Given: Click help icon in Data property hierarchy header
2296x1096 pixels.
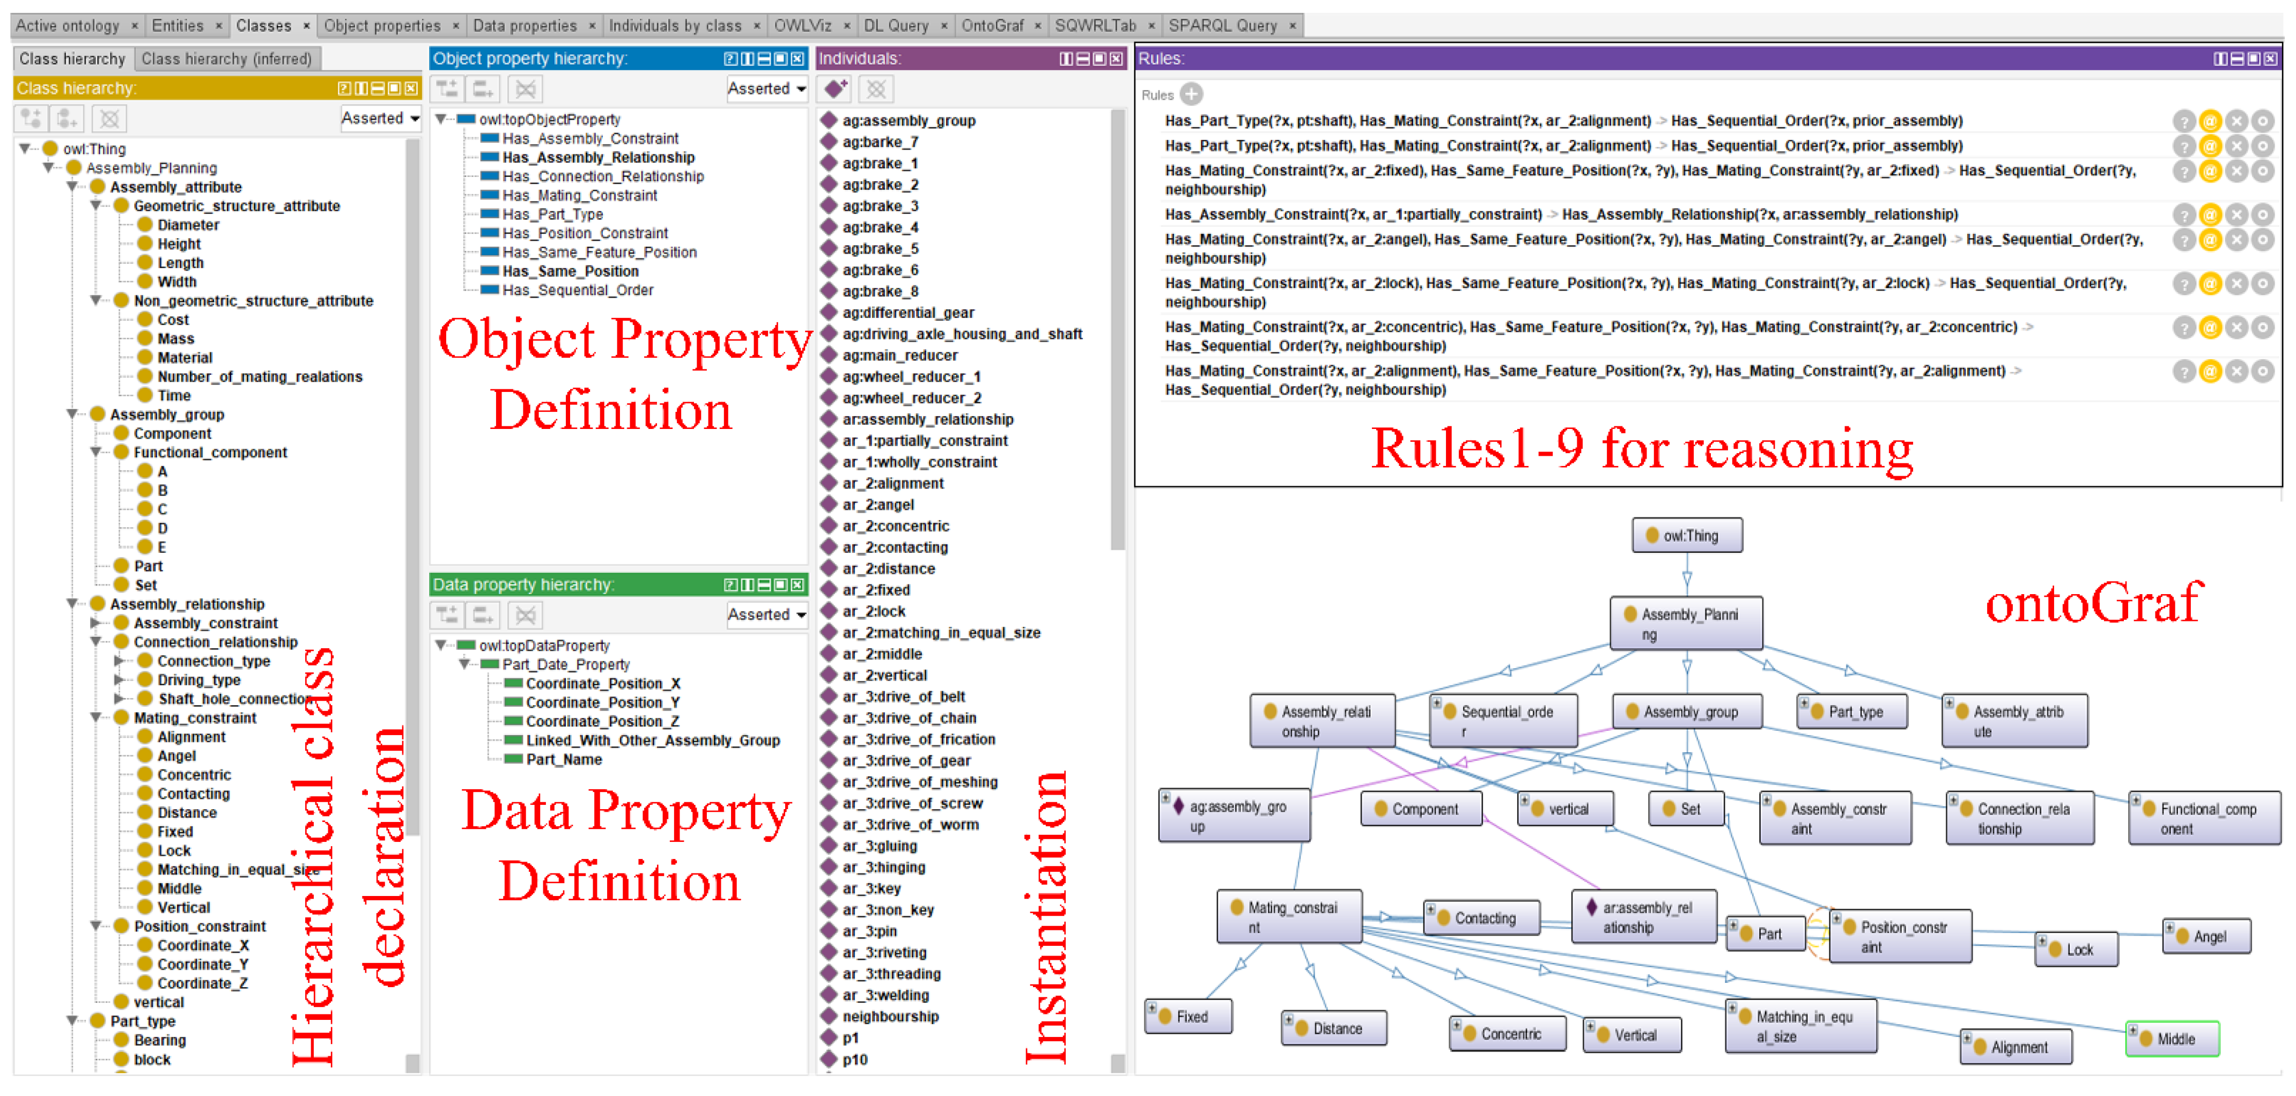Looking at the screenshot, I should click(730, 586).
